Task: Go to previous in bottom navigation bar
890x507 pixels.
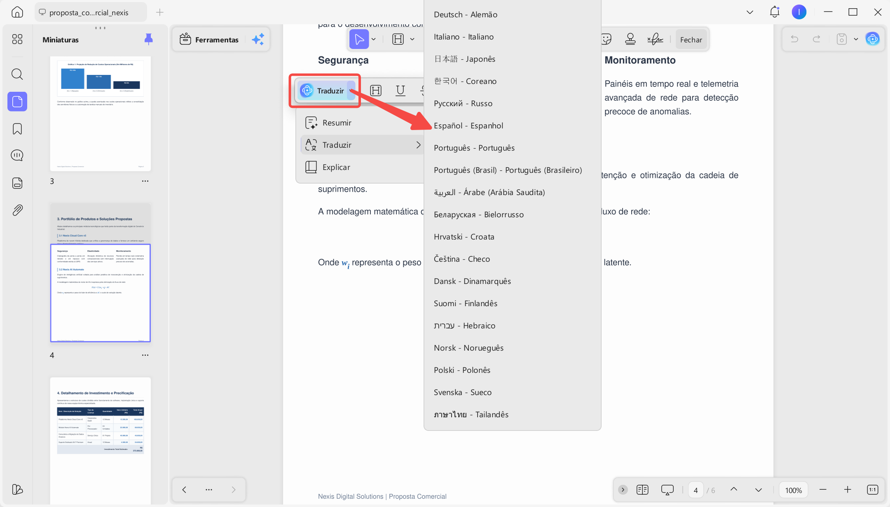Action: [184, 489]
